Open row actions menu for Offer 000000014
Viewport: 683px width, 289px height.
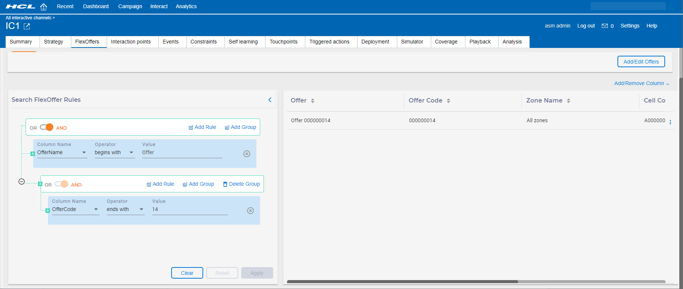(670, 122)
